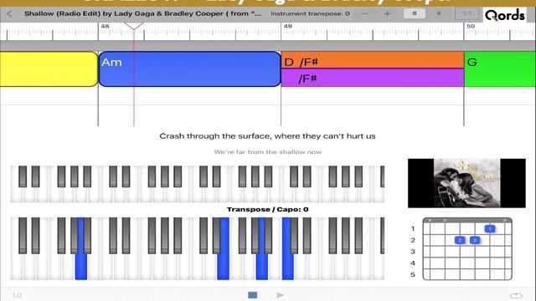Viewport: 536px width, 301px height.
Task: Select the yellow chord block
Action: (x=49, y=69)
